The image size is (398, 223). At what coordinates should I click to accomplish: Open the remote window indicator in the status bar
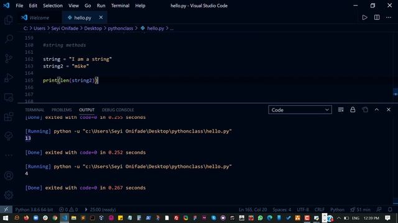point(6,209)
